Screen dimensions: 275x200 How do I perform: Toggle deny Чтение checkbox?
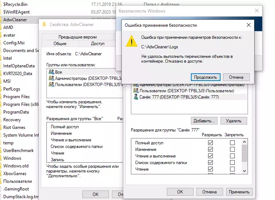click(x=232, y=169)
